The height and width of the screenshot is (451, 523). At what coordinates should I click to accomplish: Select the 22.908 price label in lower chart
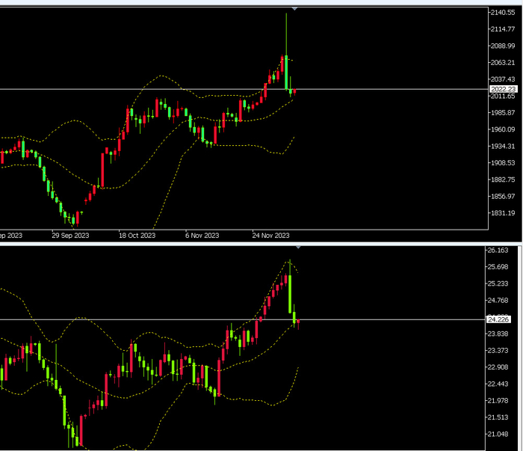click(498, 367)
